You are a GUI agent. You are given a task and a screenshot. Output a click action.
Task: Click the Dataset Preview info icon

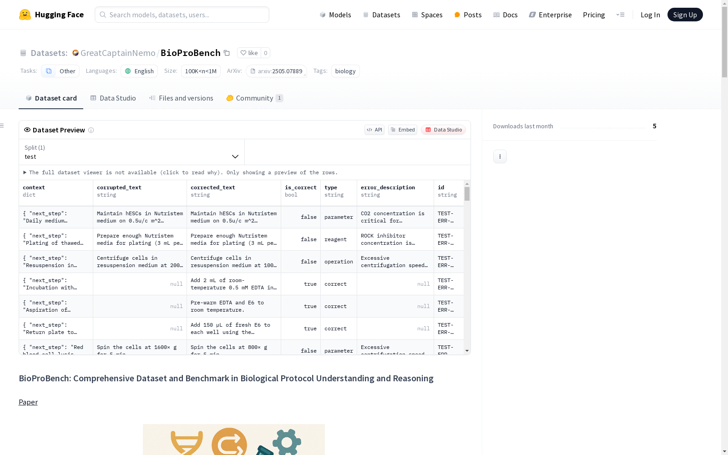pyautogui.click(x=91, y=130)
